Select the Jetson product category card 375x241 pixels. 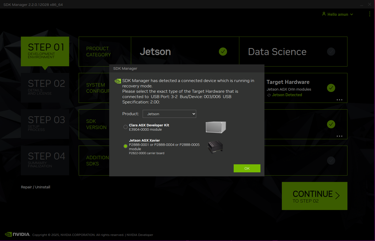coord(185,52)
